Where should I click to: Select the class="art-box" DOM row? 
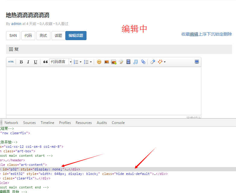[x=118, y=151]
